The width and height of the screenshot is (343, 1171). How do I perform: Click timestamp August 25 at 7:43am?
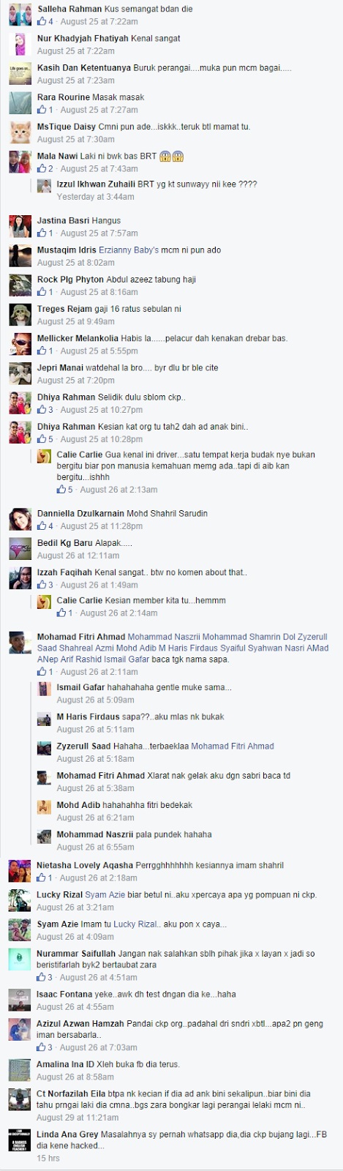tap(99, 169)
